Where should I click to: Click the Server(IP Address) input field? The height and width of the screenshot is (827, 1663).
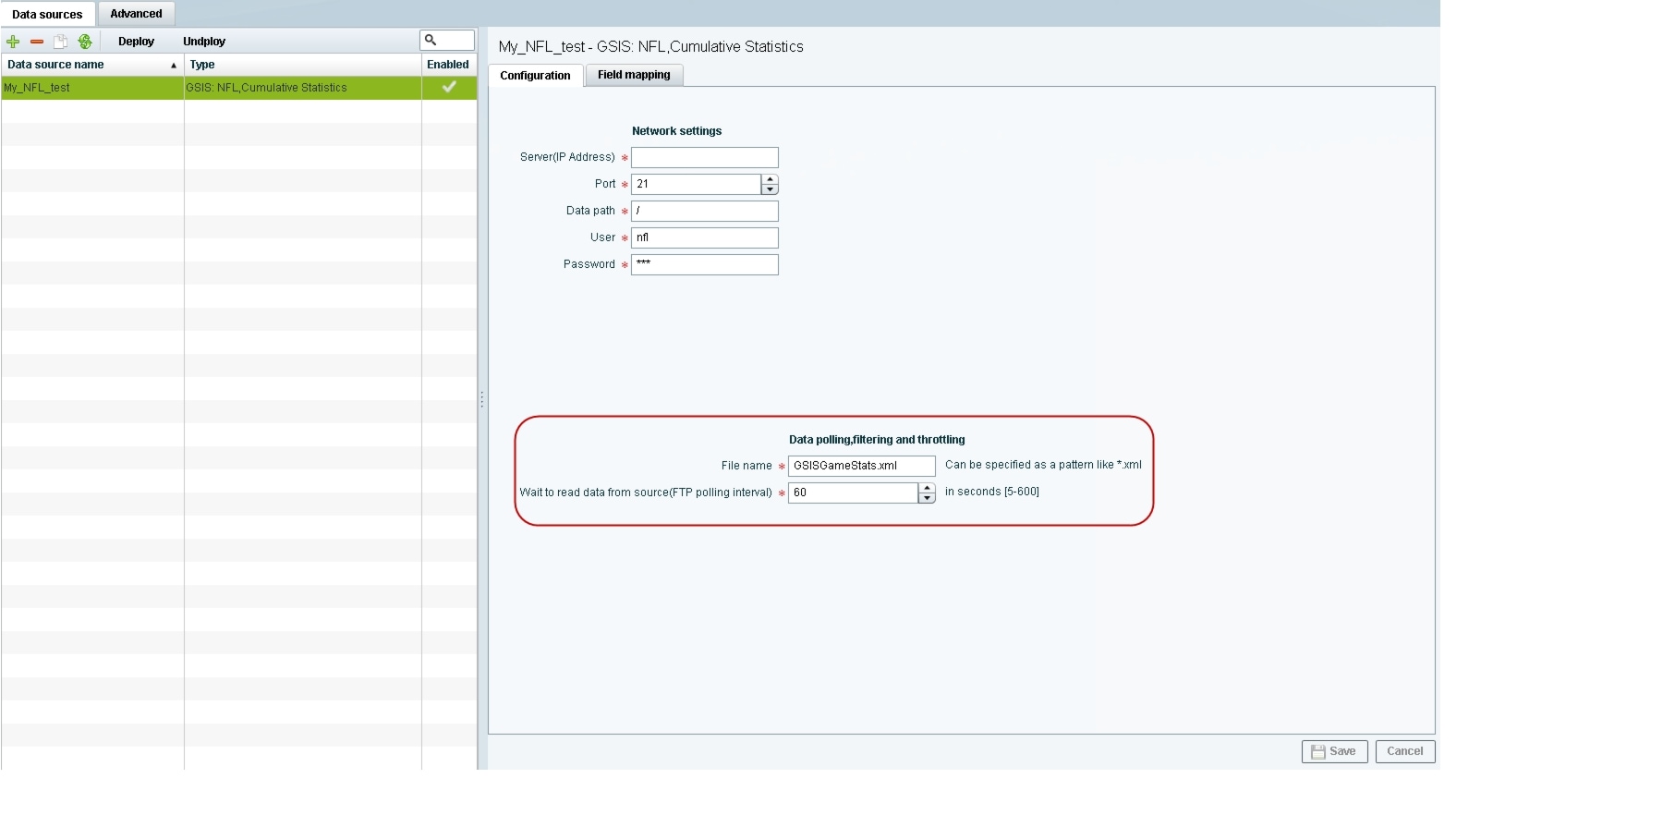pyautogui.click(x=705, y=158)
